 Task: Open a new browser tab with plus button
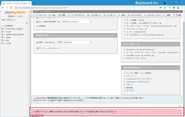click(x=34, y=3)
